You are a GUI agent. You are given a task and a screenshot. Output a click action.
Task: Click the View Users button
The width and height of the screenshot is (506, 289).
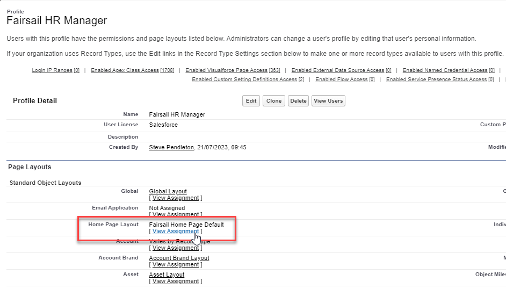pyautogui.click(x=328, y=101)
